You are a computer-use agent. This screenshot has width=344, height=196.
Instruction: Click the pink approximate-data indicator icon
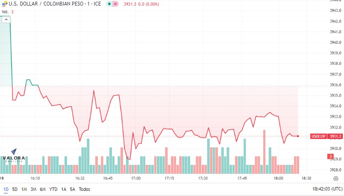point(115,4)
